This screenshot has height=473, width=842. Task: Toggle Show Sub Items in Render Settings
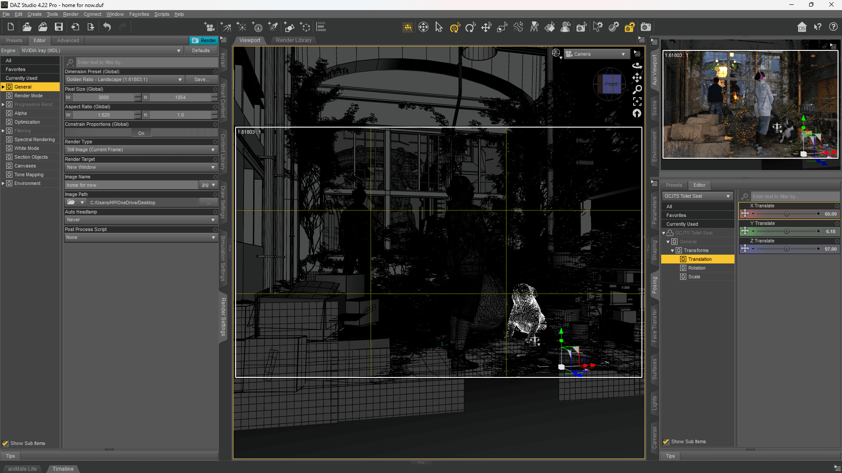[5, 443]
